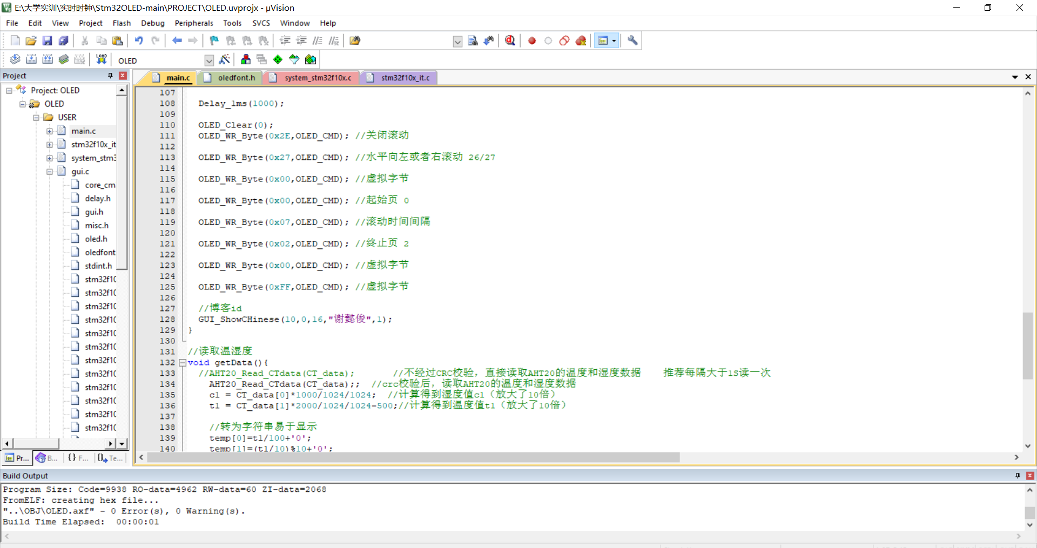Collapse the Project: OLED root node
1037x548 pixels.
coord(9,91)
